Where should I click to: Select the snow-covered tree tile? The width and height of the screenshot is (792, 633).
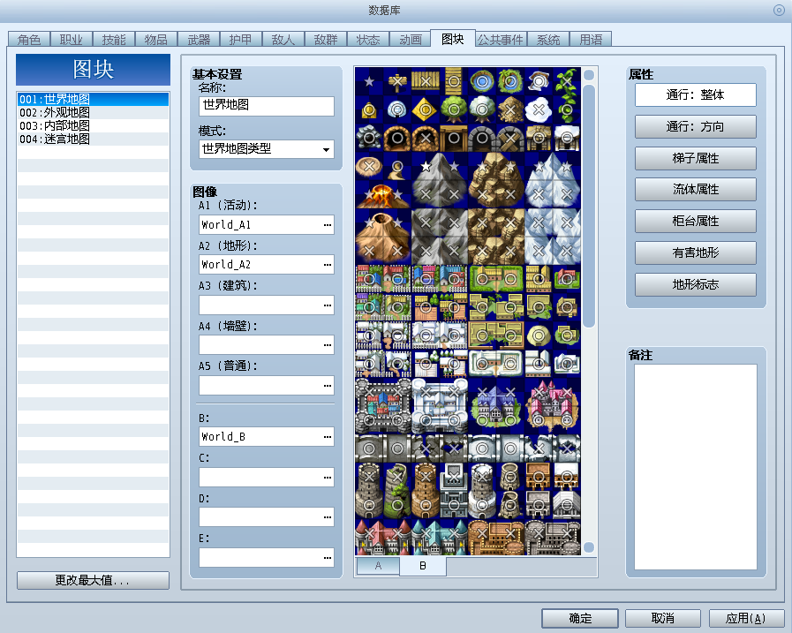point(482,109)
